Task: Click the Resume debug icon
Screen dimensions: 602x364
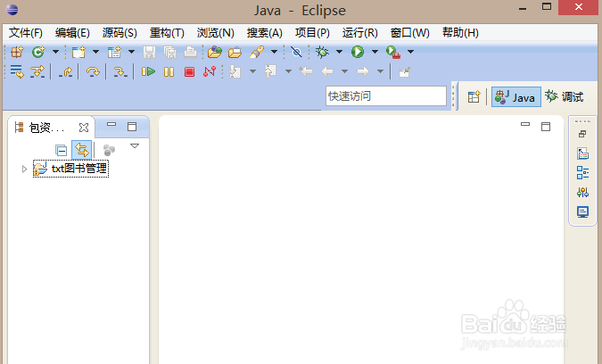Action: 148,71
